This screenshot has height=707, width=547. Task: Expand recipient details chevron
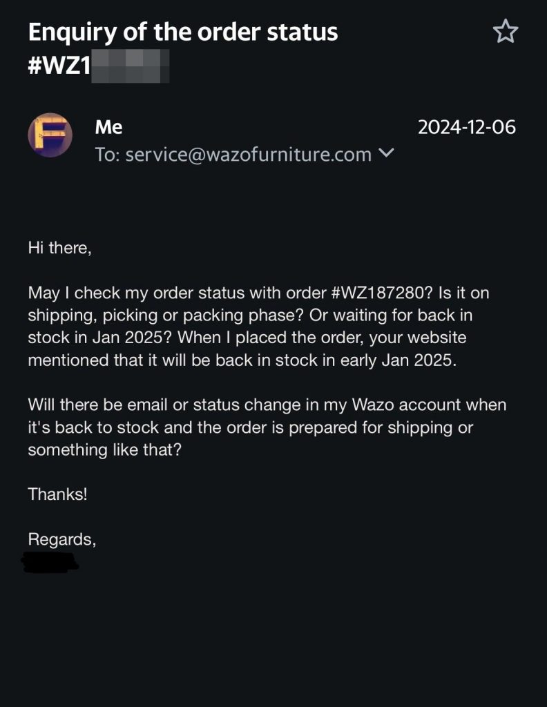(x=387, y=153)
